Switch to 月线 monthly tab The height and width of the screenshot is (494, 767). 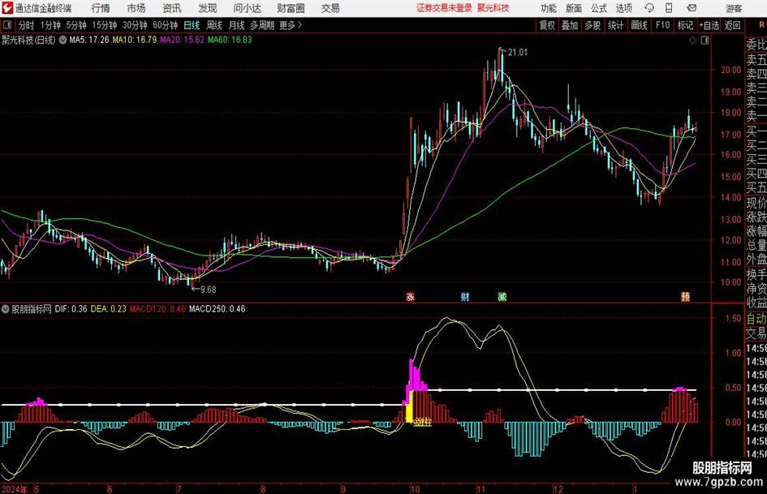point(236,25)
